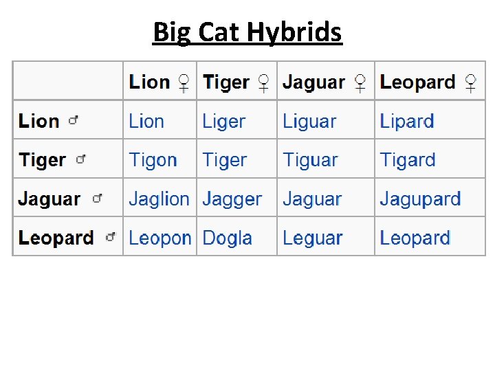This screenshot has width=495, height=371.
Task: Click the female symbol beside Tiger header
Action: tap(263, 83)
